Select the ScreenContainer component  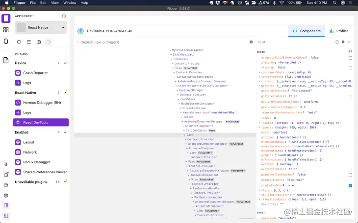point(194,108)
